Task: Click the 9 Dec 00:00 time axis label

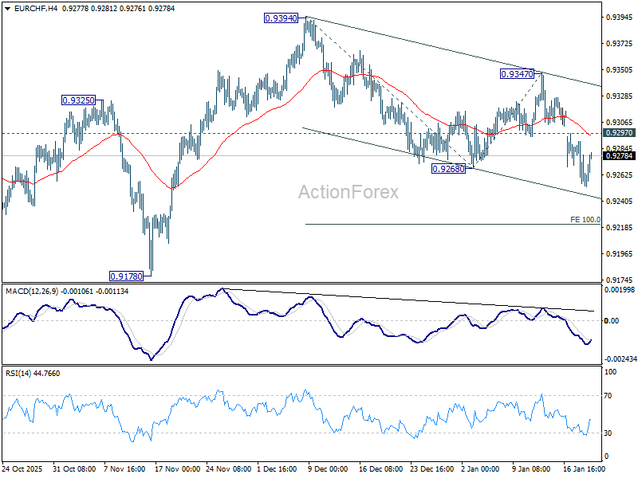Action: pos(328,468)
